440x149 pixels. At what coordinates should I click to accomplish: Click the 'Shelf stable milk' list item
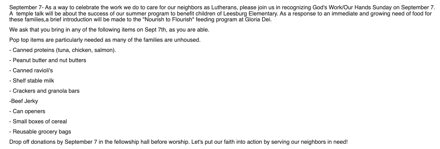click(x=32, y=81)
